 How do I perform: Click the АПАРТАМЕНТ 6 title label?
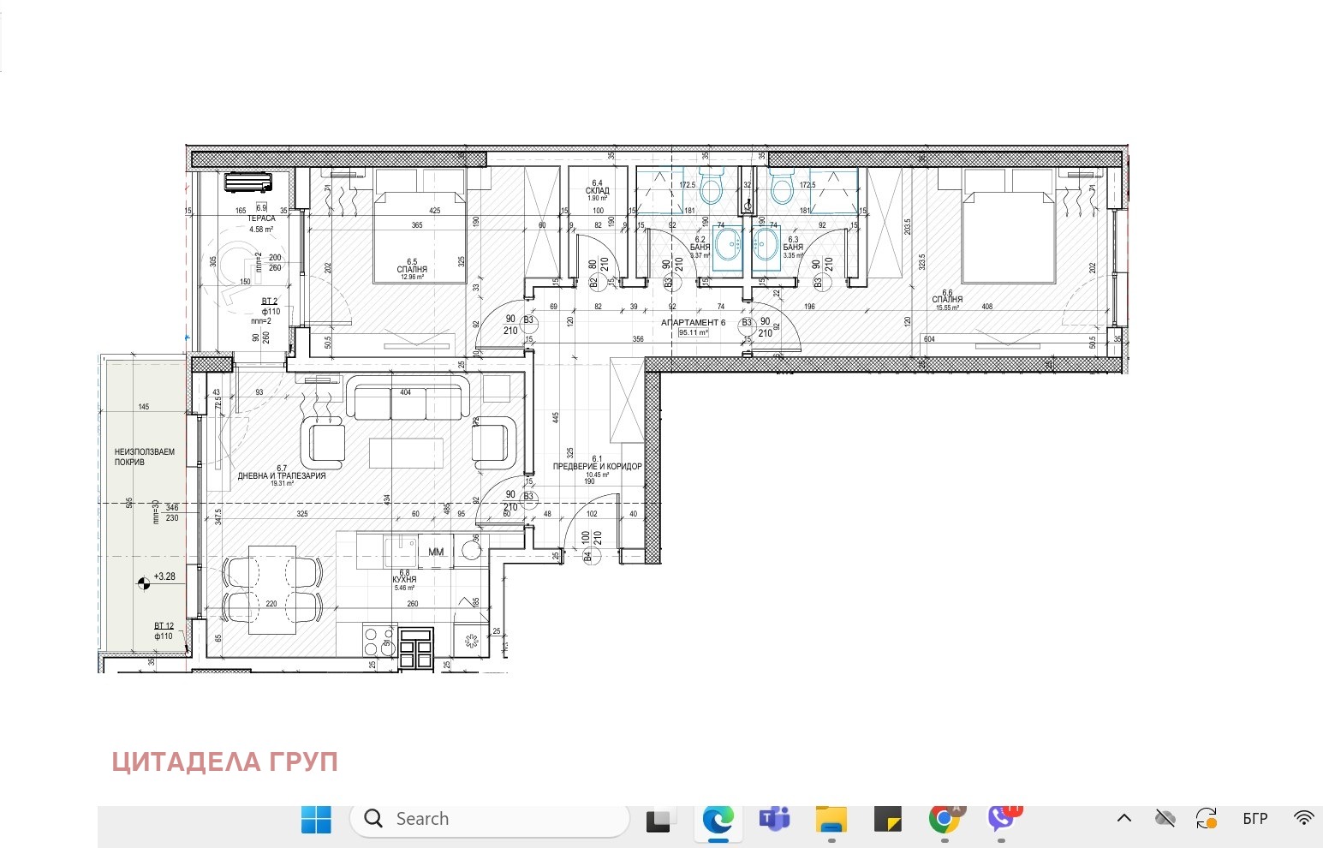pyautogui.click(x=693, y=323)
